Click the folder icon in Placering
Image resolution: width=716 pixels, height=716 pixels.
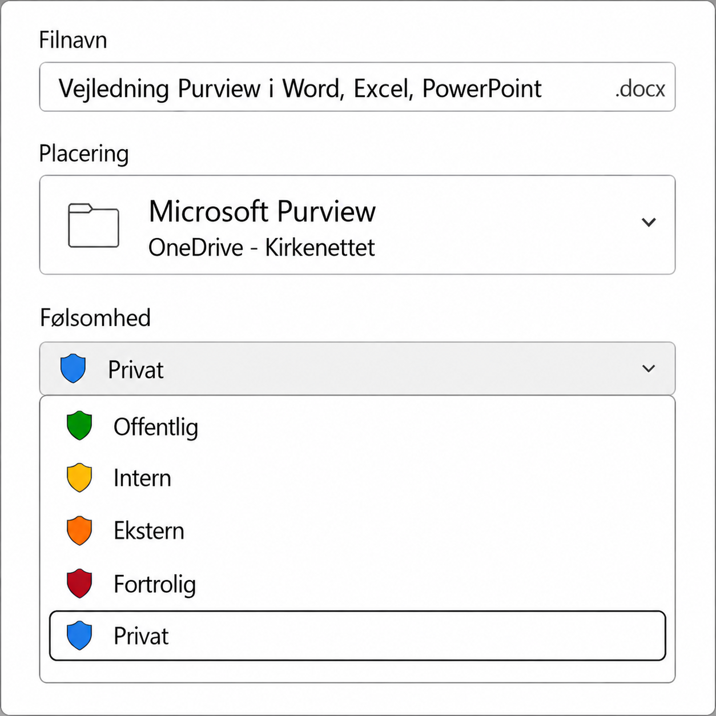pyautogui.click(x=94, y=226)
